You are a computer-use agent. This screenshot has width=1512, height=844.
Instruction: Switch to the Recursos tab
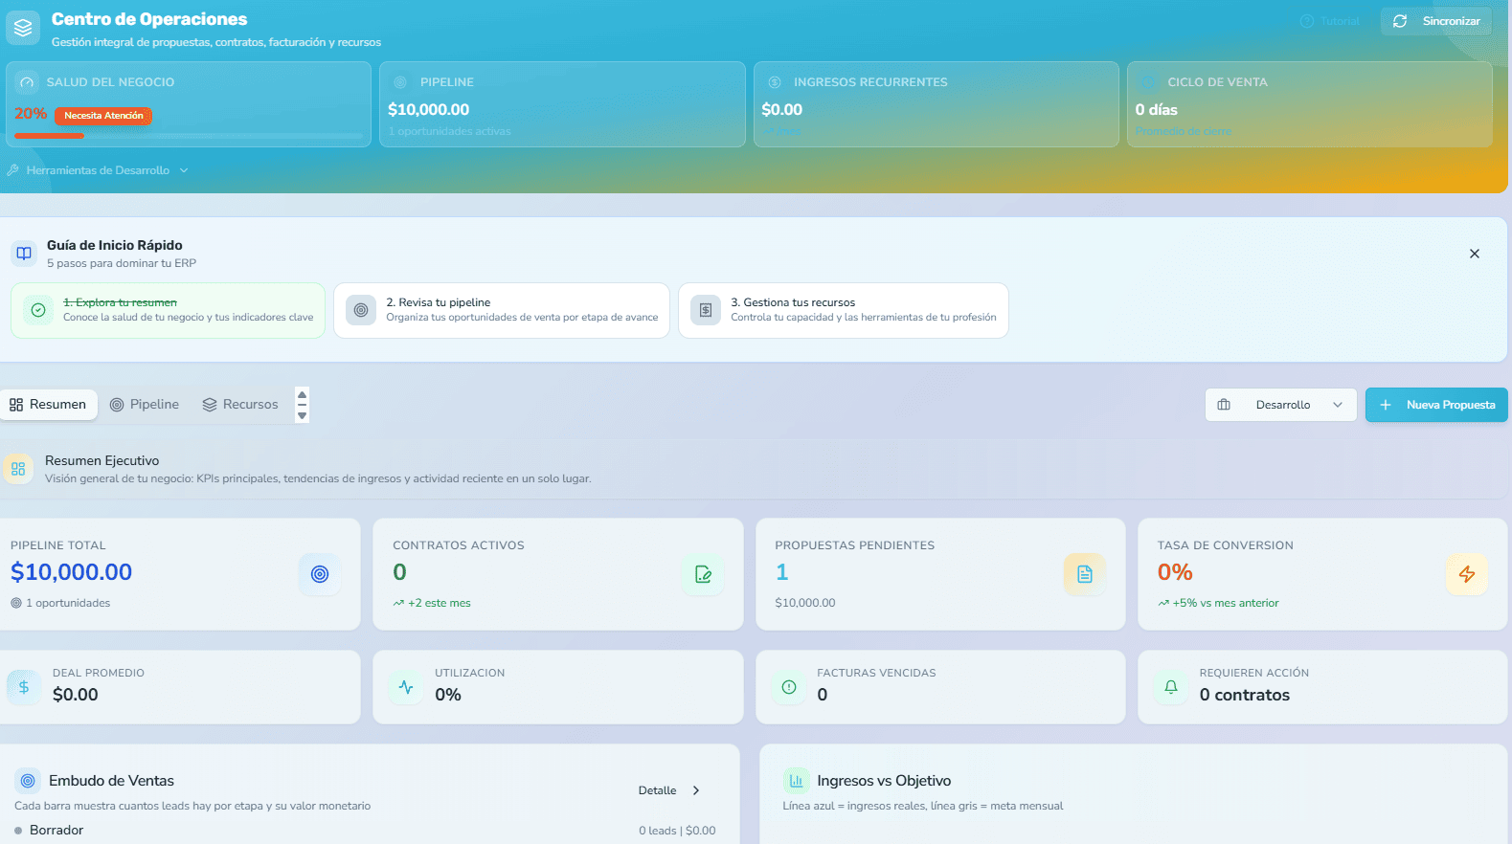[x=240, y=405]
